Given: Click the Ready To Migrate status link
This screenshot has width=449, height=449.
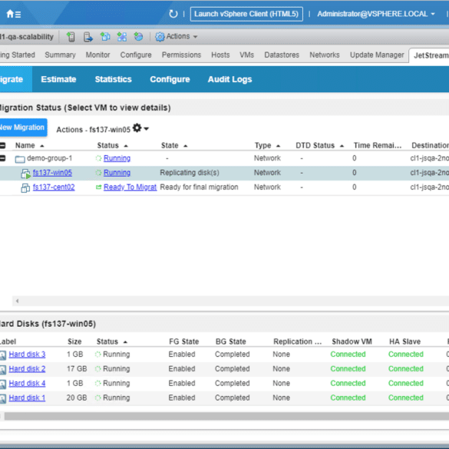Looking at the screenshot, I should (130, 187).
